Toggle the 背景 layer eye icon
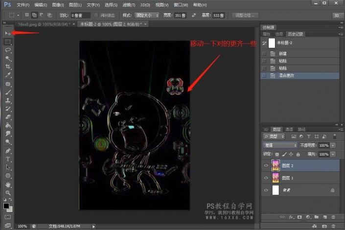 coord(266,190)
